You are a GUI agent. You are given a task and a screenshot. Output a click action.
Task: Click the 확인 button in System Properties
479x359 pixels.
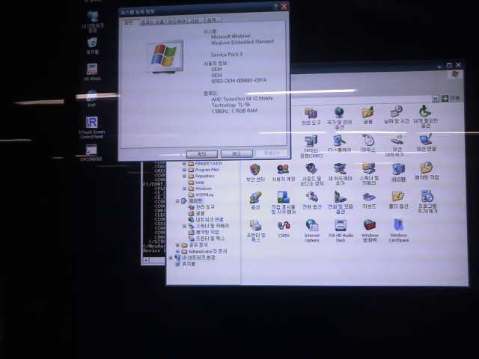[202, 154]
